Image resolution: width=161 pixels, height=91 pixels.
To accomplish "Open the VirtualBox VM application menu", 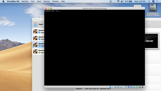I will tap(13, 1).
